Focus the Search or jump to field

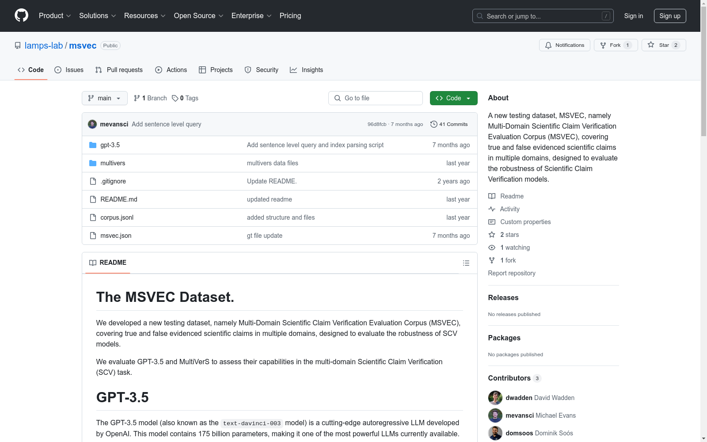pos(543,16)
